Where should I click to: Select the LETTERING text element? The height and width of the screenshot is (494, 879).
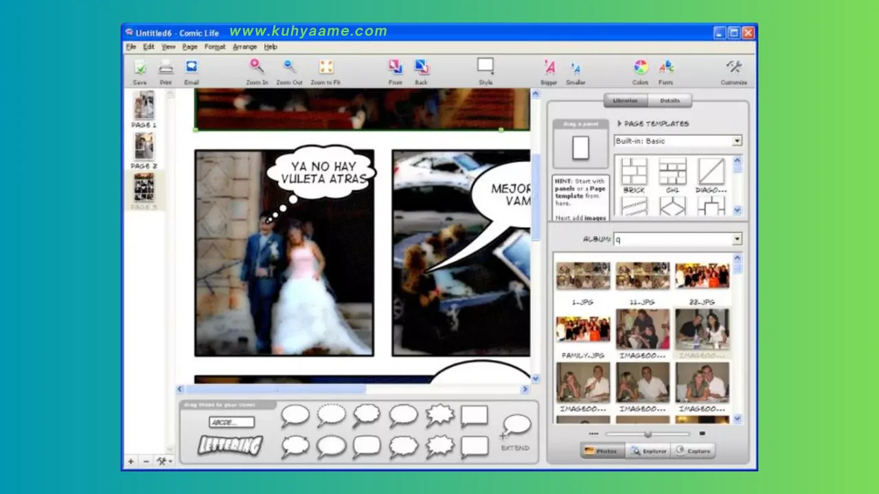(230, 445)
